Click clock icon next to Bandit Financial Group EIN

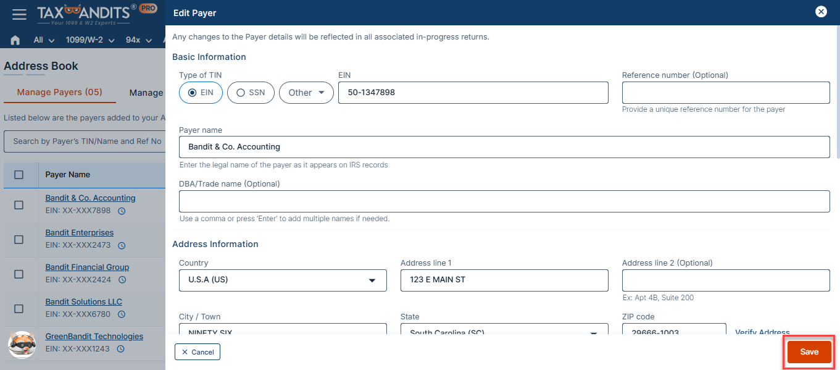(122, 280)
